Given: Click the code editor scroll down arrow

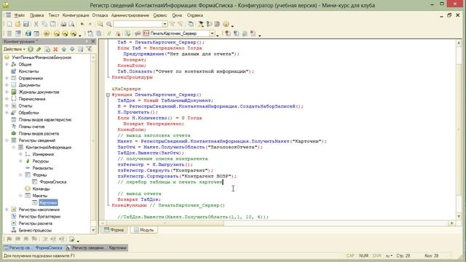Looking at the screenshot, I should (x=459, y=216).
